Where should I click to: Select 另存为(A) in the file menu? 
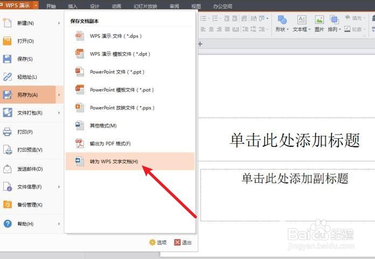[32, 95]
